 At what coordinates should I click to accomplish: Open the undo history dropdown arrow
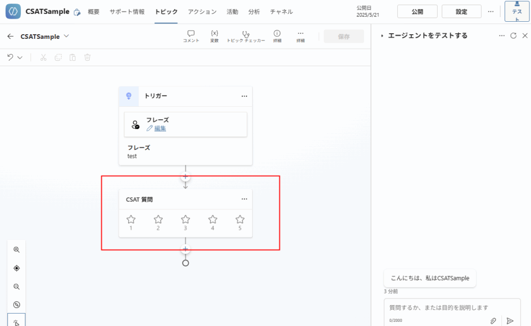point(20,58)
